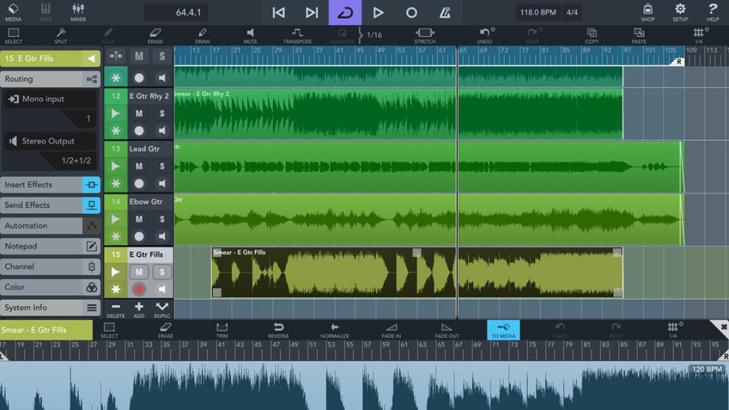Apply Normalize in the sample editor
The height and width of the screenshot is (410, 729).
(334, 330)
